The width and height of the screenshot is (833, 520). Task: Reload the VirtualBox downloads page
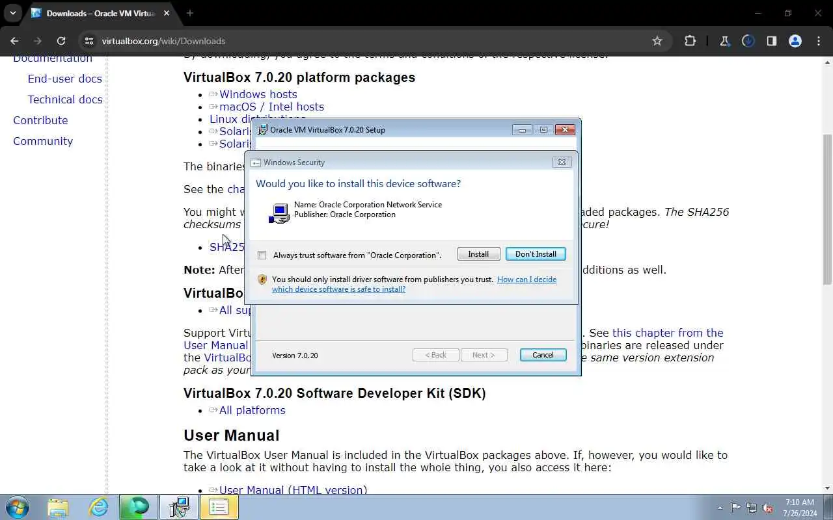coord(61,41)
